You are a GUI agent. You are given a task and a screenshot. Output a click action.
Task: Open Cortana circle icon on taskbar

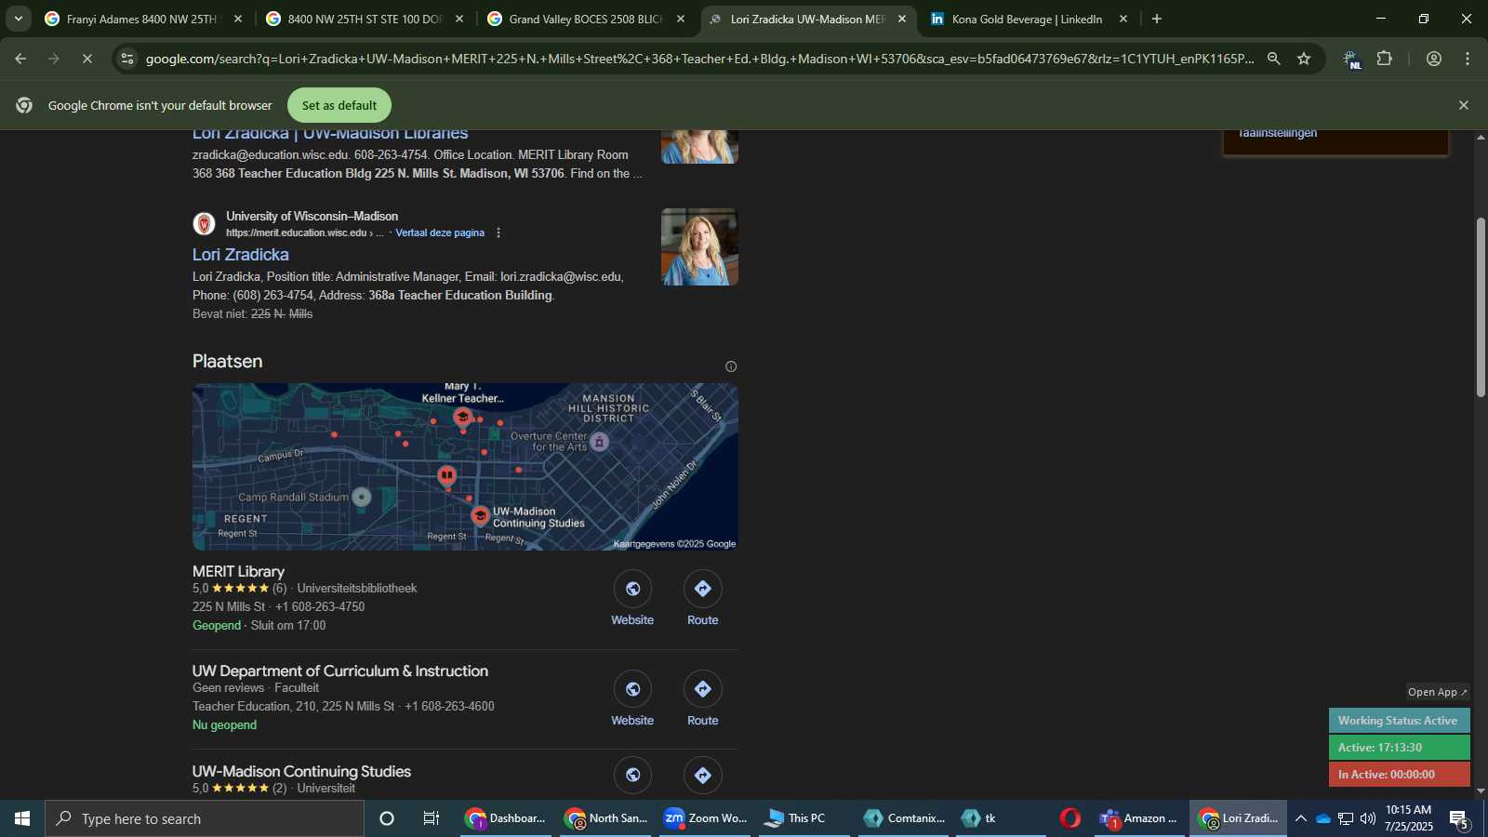(387, 818)
